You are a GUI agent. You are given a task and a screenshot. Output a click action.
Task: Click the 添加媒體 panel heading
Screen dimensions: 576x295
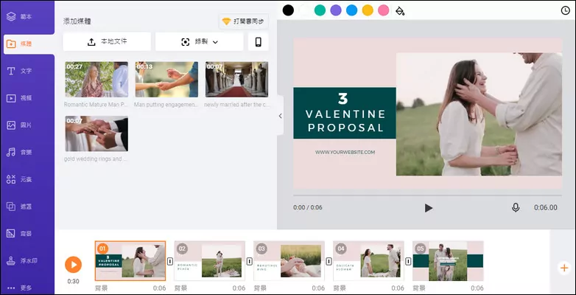(77, 21)
